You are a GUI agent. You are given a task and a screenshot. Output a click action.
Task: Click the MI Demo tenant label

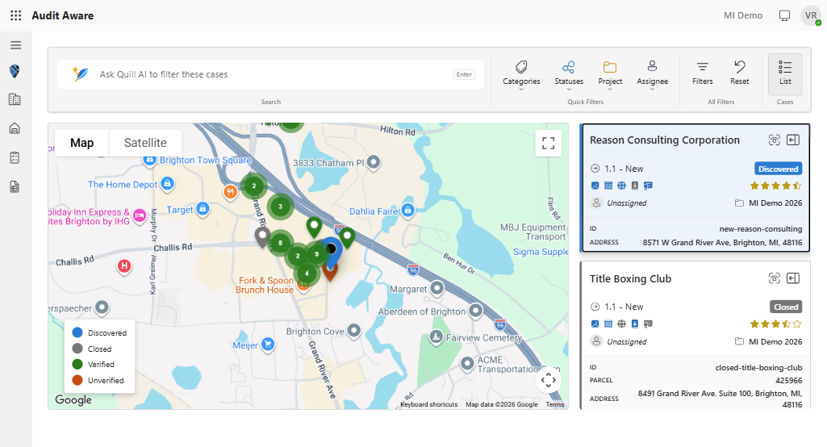pyautogui.click(x=742, y=15)
